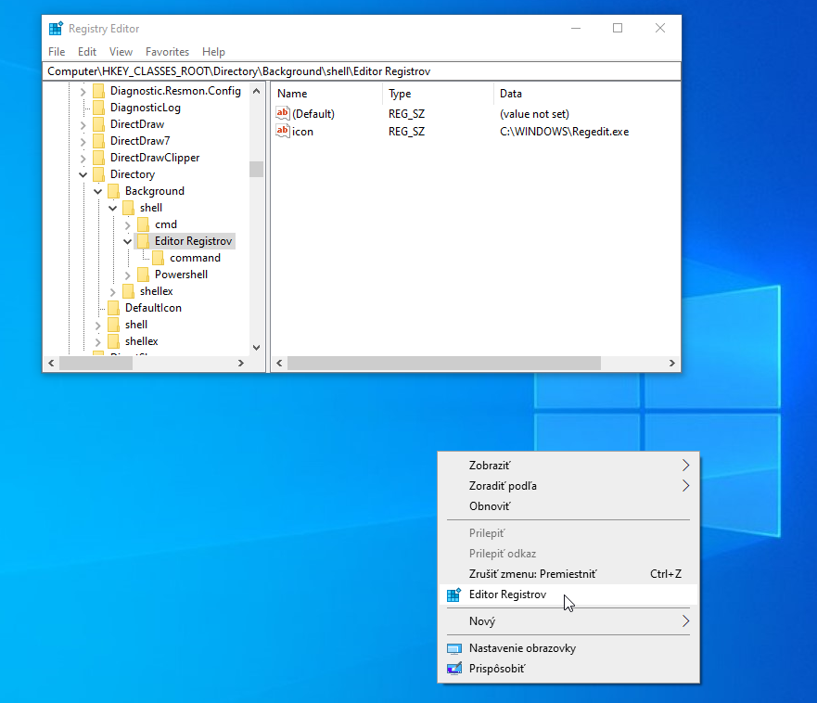Click the (Default) string value icon
This screenshot has height=703, width=817.
point(283,113)
